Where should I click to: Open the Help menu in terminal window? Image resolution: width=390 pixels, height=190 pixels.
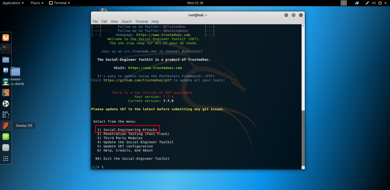[x=155, y=21]
